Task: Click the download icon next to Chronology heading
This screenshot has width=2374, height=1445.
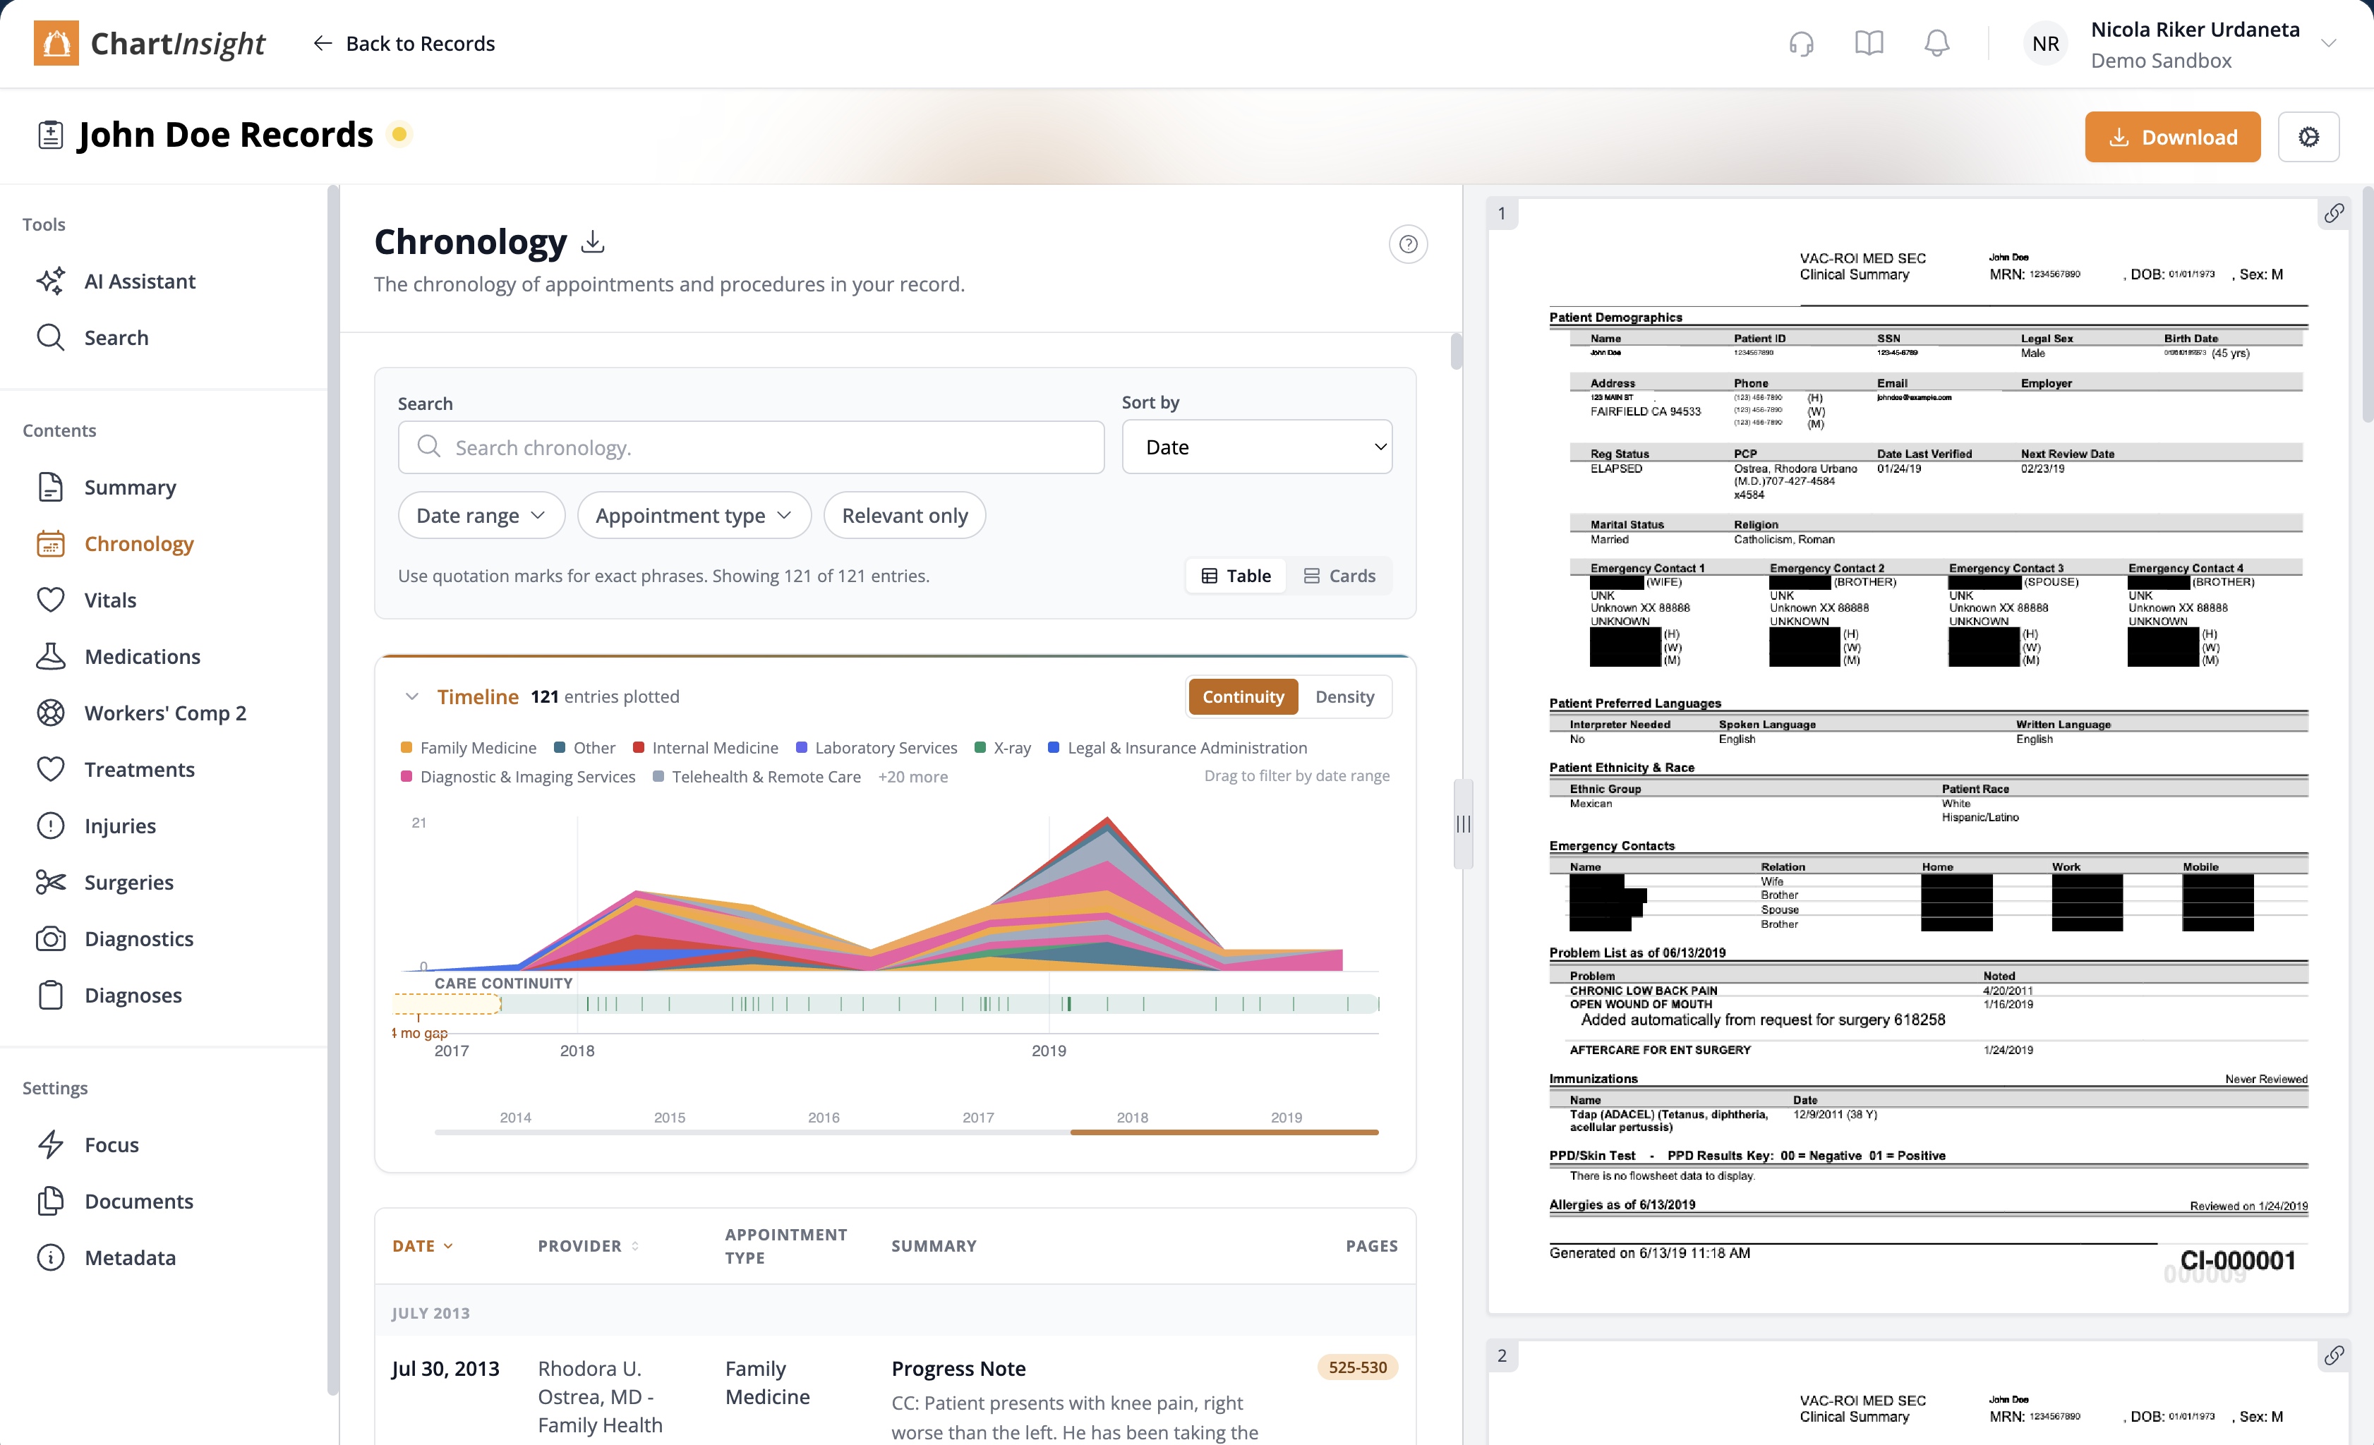Action: pos(593,241)
